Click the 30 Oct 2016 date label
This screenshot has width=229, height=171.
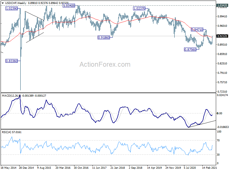click(81, 168)
